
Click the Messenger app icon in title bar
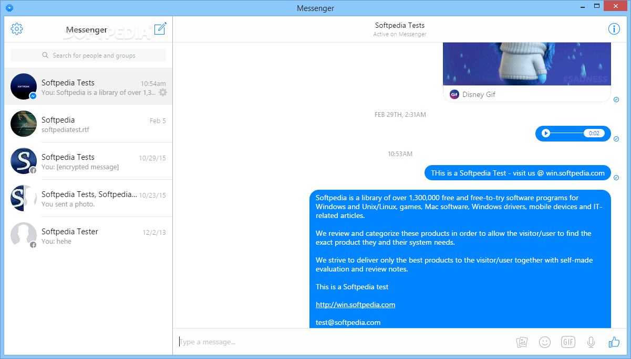[8, 8]
